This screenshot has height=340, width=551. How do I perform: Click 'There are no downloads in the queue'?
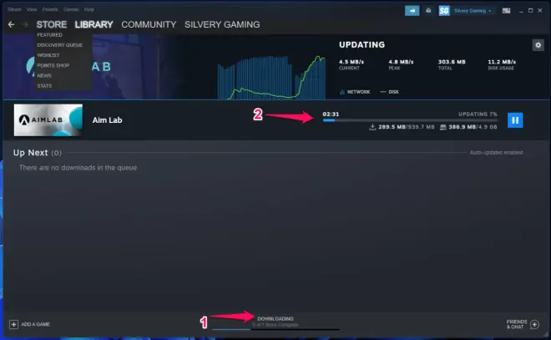pos(78,168)
